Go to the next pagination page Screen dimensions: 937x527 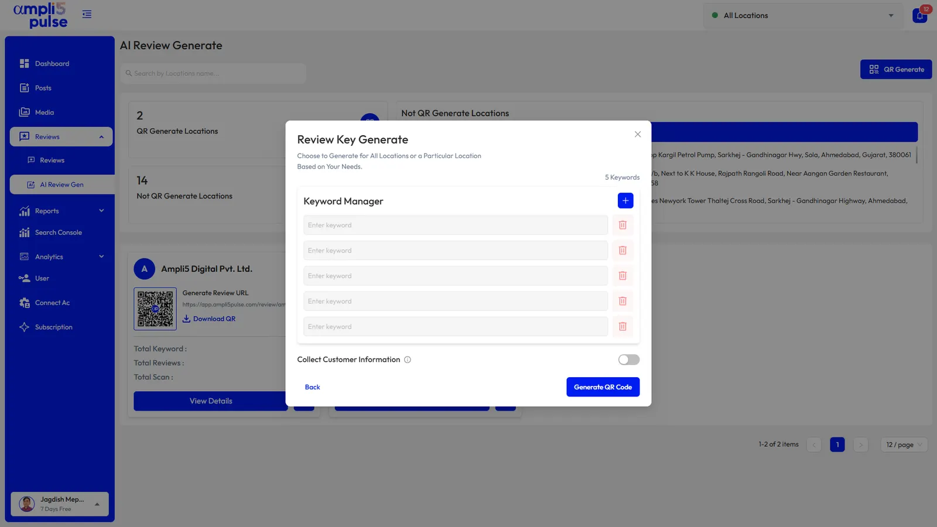point(861,444)
